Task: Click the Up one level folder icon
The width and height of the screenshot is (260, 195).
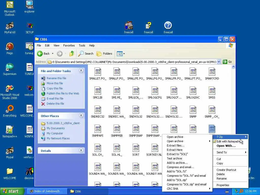Action: tap(72, 54)
